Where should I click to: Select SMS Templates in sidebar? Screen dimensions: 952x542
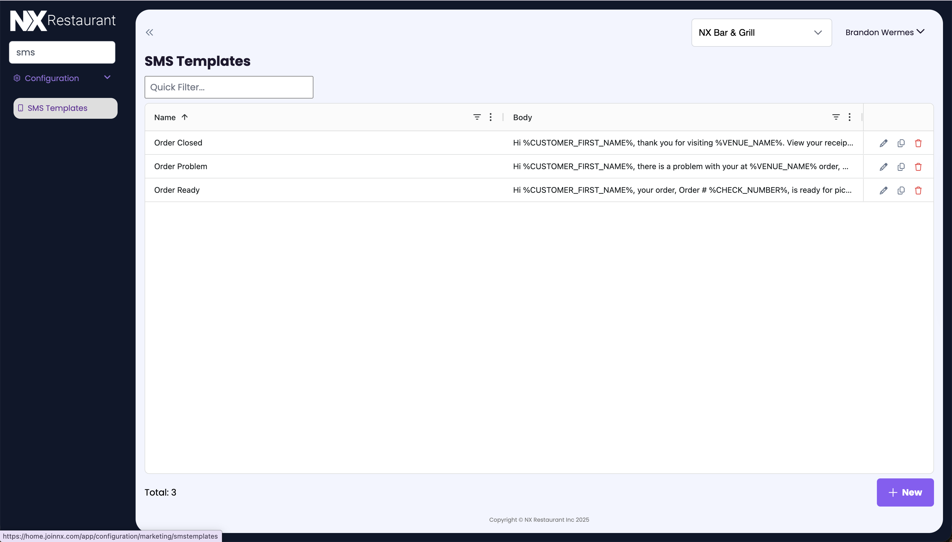[66, 108]
